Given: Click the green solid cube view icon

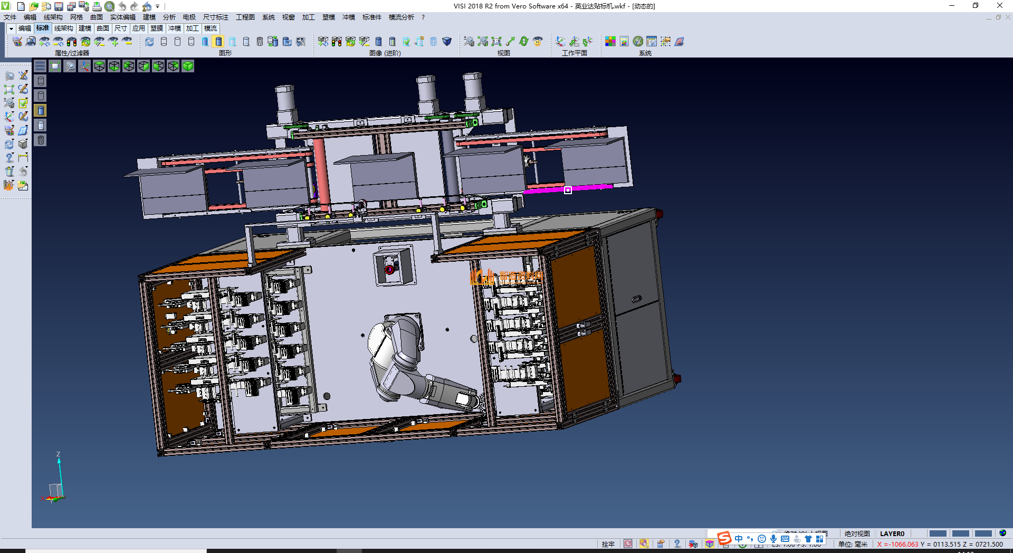Looking at the screenshot, I should coord(188,66).
